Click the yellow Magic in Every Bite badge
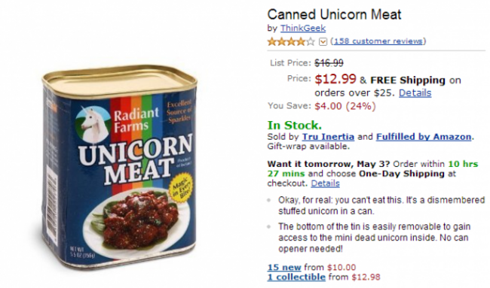The height and width of the screenshot is (288, 490). point(181,188)
